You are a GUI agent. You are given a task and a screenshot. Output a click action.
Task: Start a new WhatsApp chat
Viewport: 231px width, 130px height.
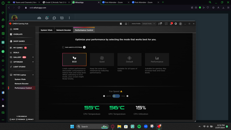point(62,18)
